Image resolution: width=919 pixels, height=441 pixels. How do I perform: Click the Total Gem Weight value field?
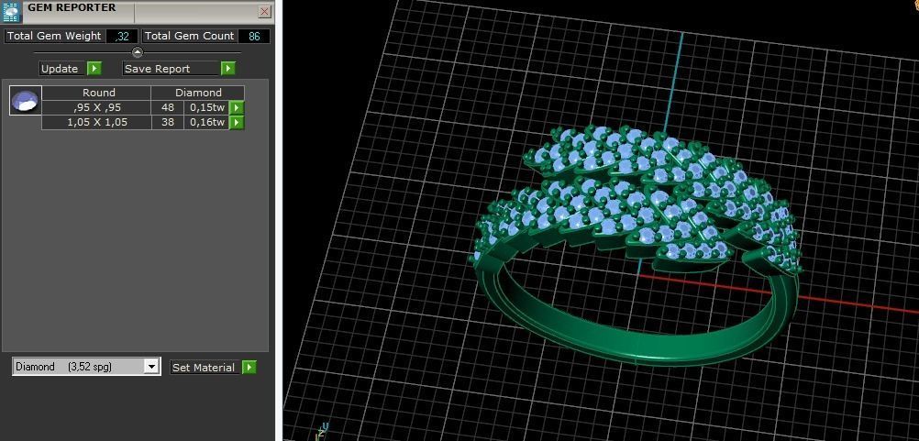(x=122, y=37)
